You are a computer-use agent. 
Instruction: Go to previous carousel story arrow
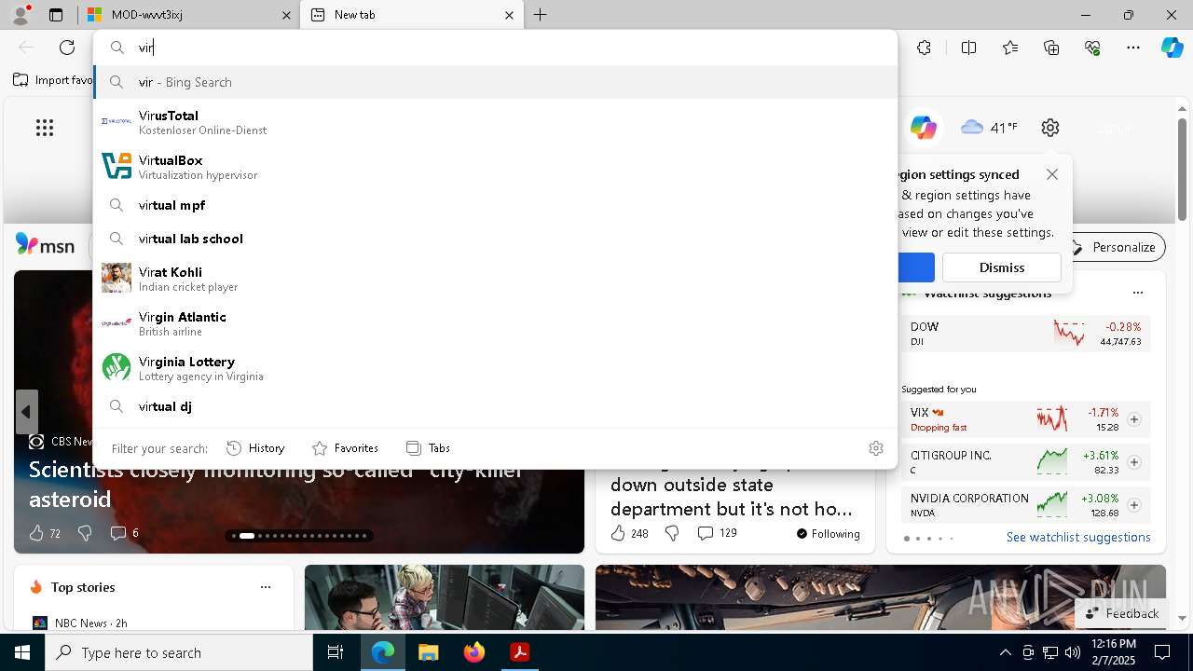coord(26,412)
